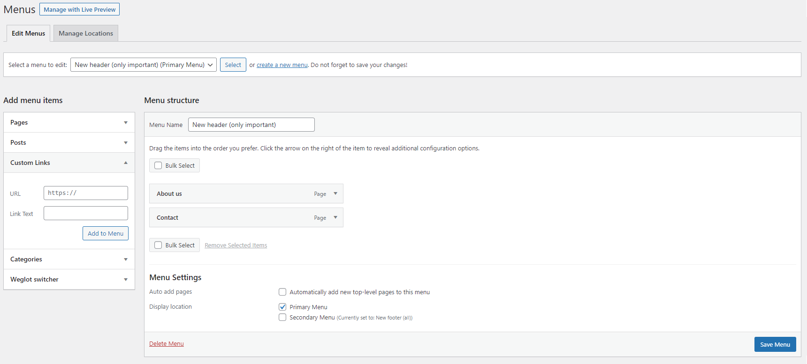Expand the Categories accordion arrow
This screenshot has height=364, width=807.
click(x=126, y=260)
